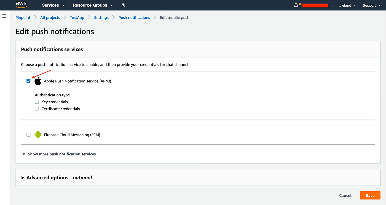Open the notifications bell
The height and width of the screenshot is (205, 386).
pyautogui.click(x=295, y=5)
